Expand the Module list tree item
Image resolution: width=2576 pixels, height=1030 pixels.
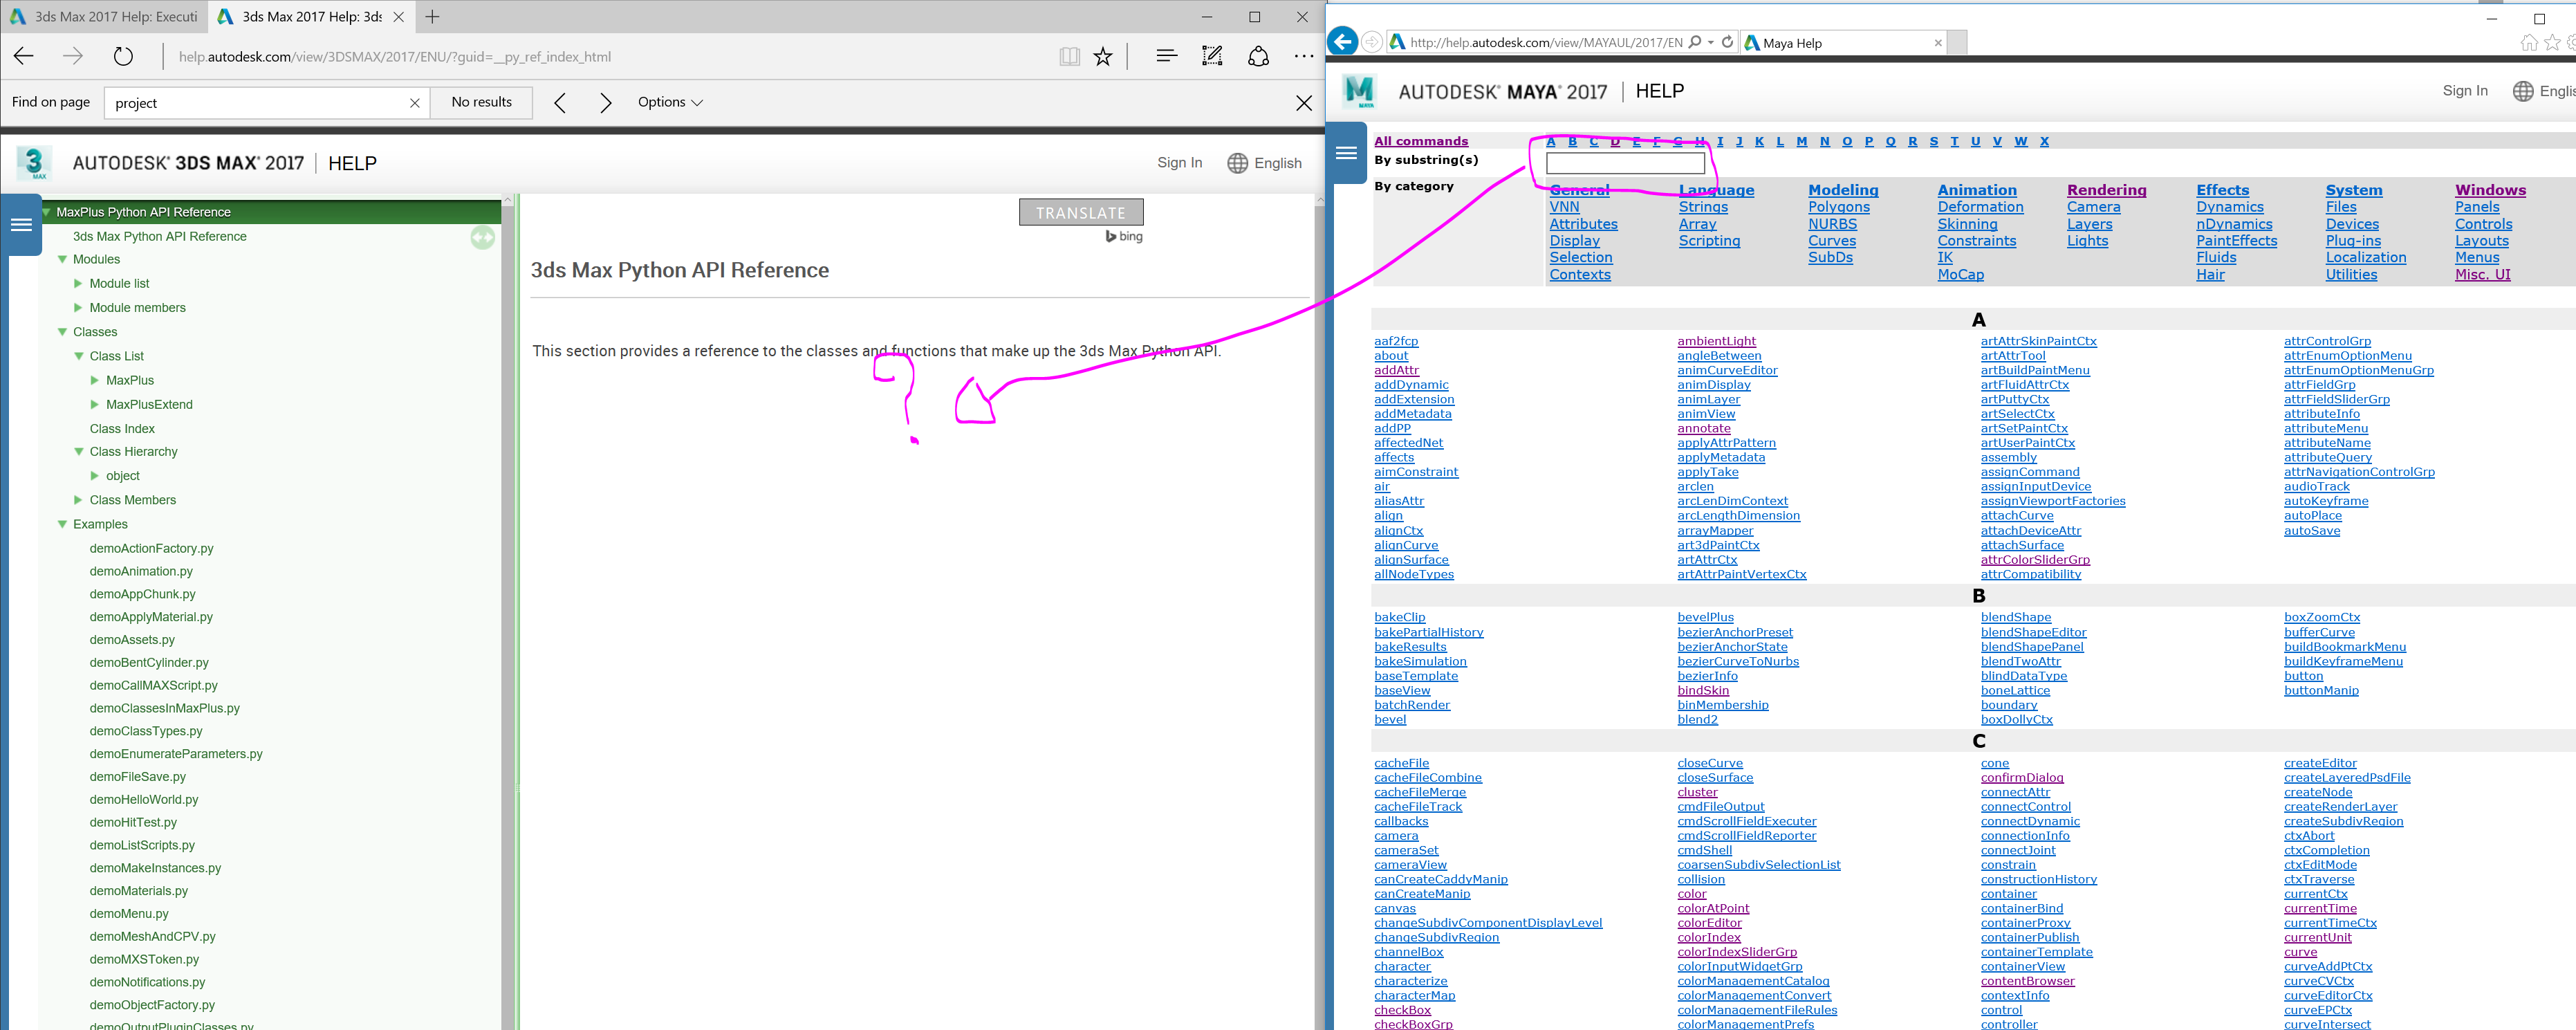78,284
